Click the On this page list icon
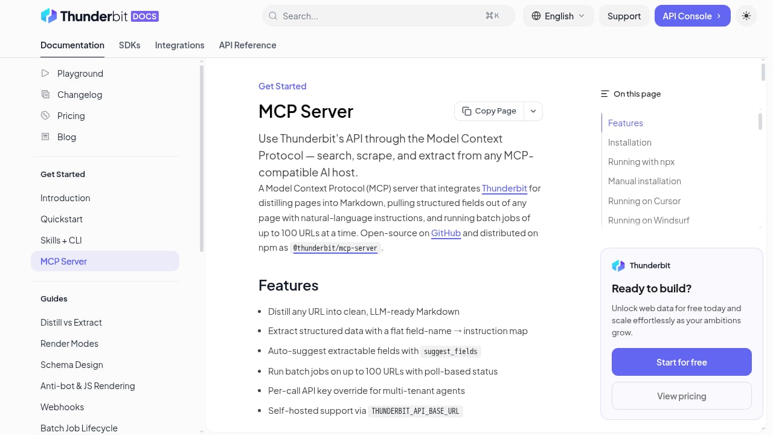 (605, 94)
